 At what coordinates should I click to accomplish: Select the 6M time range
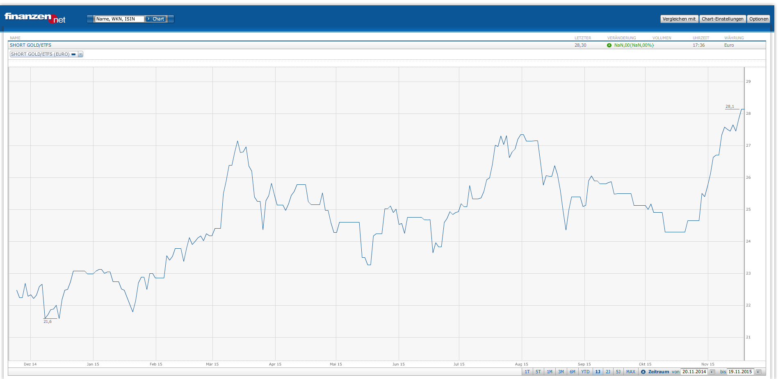pyautogui.click(x=573, y=372)
